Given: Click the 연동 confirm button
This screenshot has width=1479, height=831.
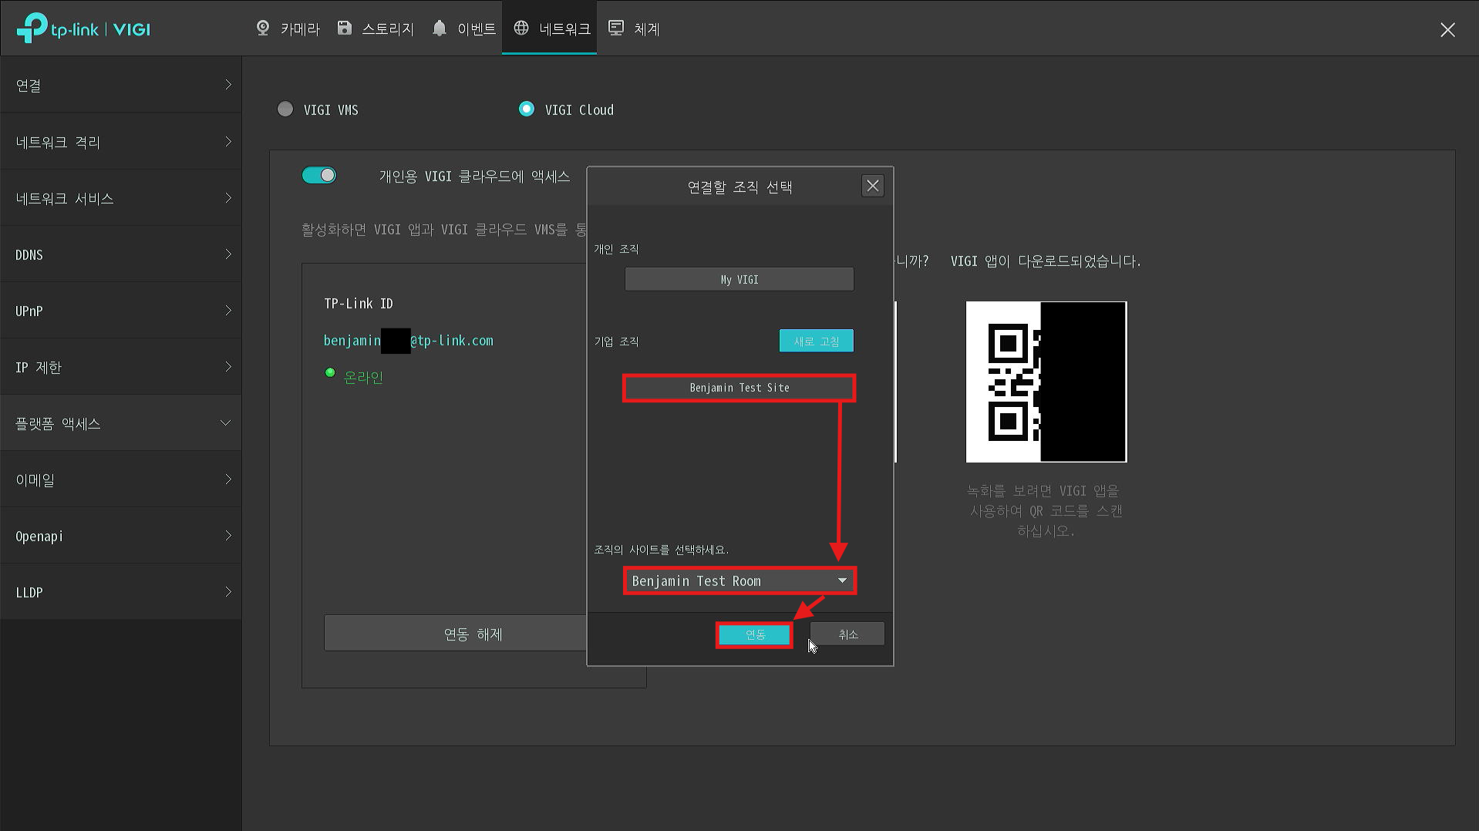Looking at the screenshot, I should pyautogui.click(x=754, y=634).
